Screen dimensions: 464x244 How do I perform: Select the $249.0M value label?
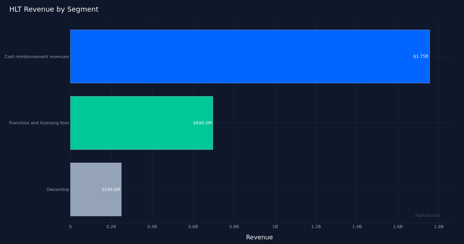click(111, 189)
